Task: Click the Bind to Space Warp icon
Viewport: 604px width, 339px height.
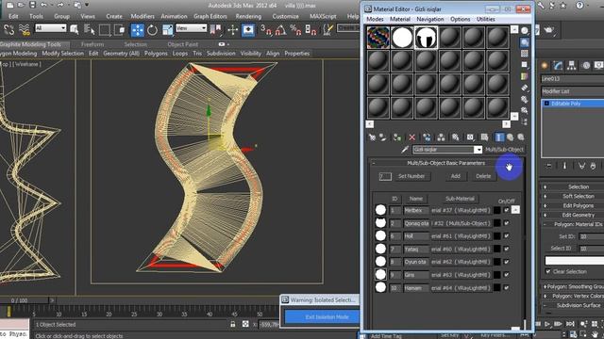Action: [25, 29]
